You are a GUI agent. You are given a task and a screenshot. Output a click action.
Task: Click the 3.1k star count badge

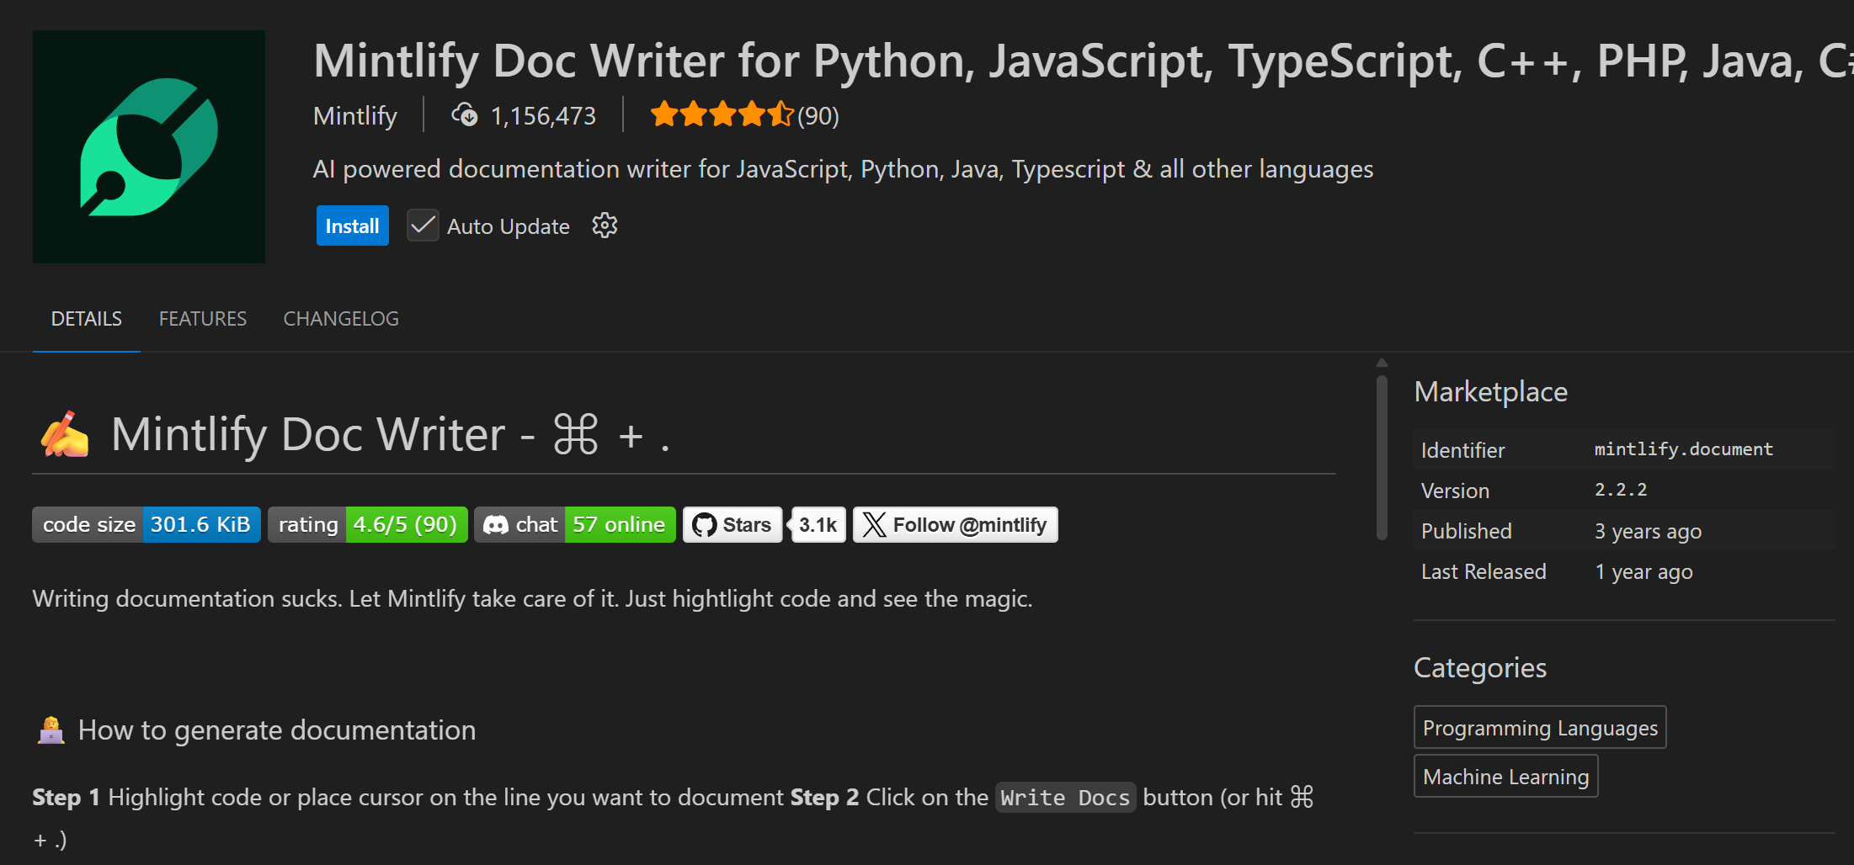pos(818,525)
